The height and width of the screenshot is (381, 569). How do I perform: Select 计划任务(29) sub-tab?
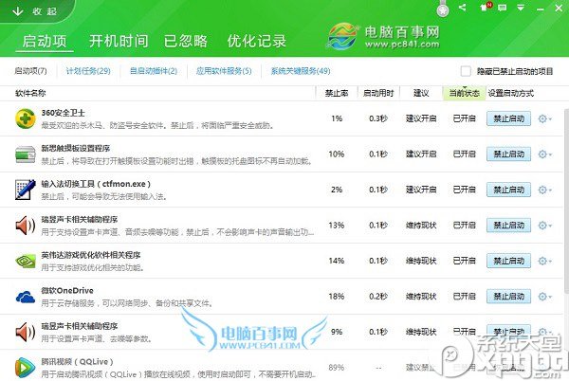(x=88, y=71)
